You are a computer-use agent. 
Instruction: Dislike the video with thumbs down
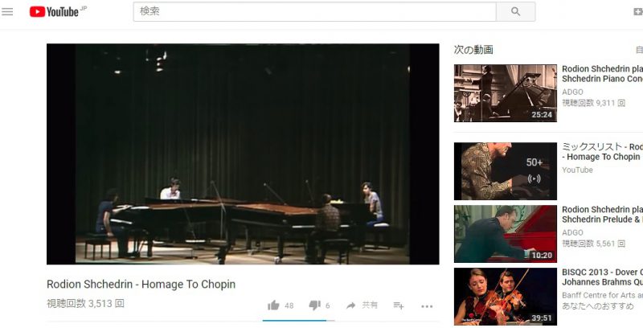[x=314, y=305]
